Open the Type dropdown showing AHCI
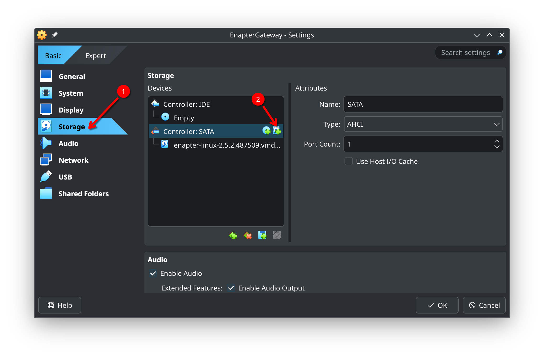Screen dimensions: 544x358 (x=423, y=124)
